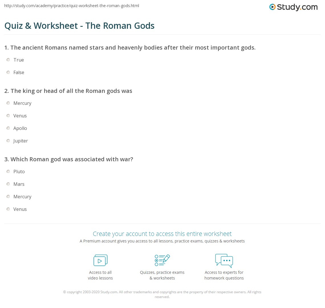Select Apollo radio button
Viewport: 325px width, 308px height.
click(8, 128)
